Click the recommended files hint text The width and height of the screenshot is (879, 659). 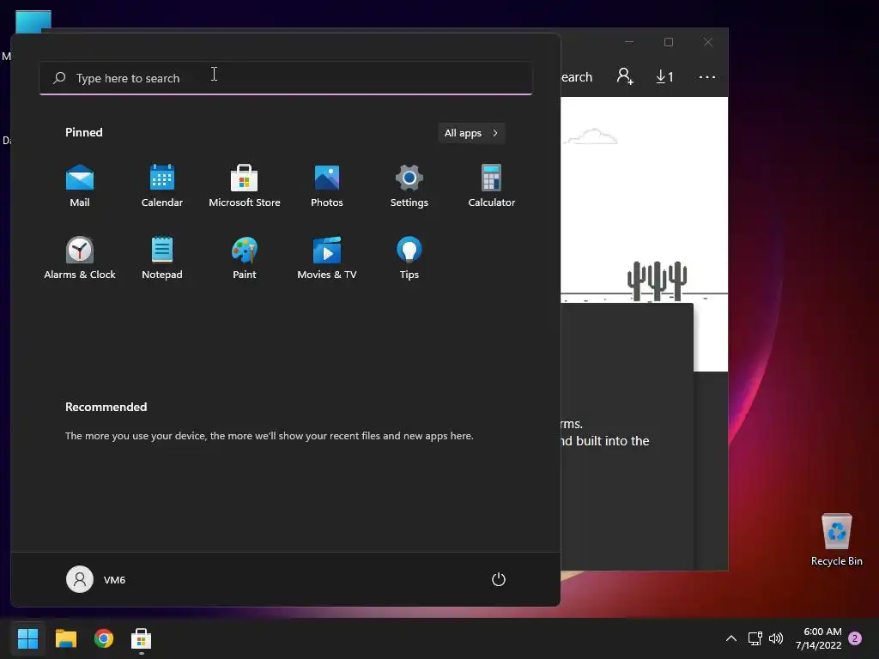click(x=269, y=435)
